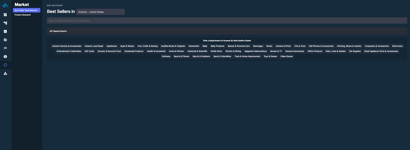The height and width of the screenshot is (150, 410).
Task: Open the trend lines icon in sidebar
Action: coord(5,48)
